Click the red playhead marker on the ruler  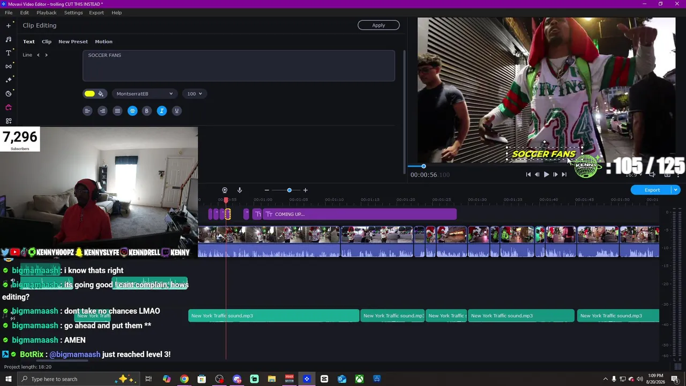tap(226, 200)
